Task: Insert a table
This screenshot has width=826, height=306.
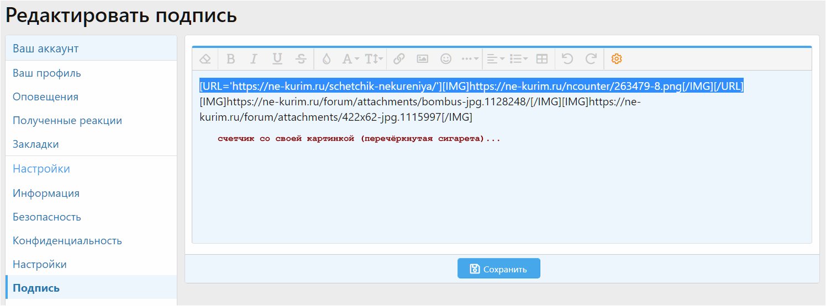Action: click(543, 58)
